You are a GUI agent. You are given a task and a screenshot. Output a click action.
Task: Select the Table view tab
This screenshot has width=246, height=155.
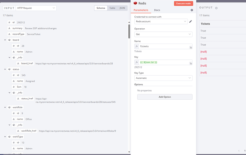112,8
